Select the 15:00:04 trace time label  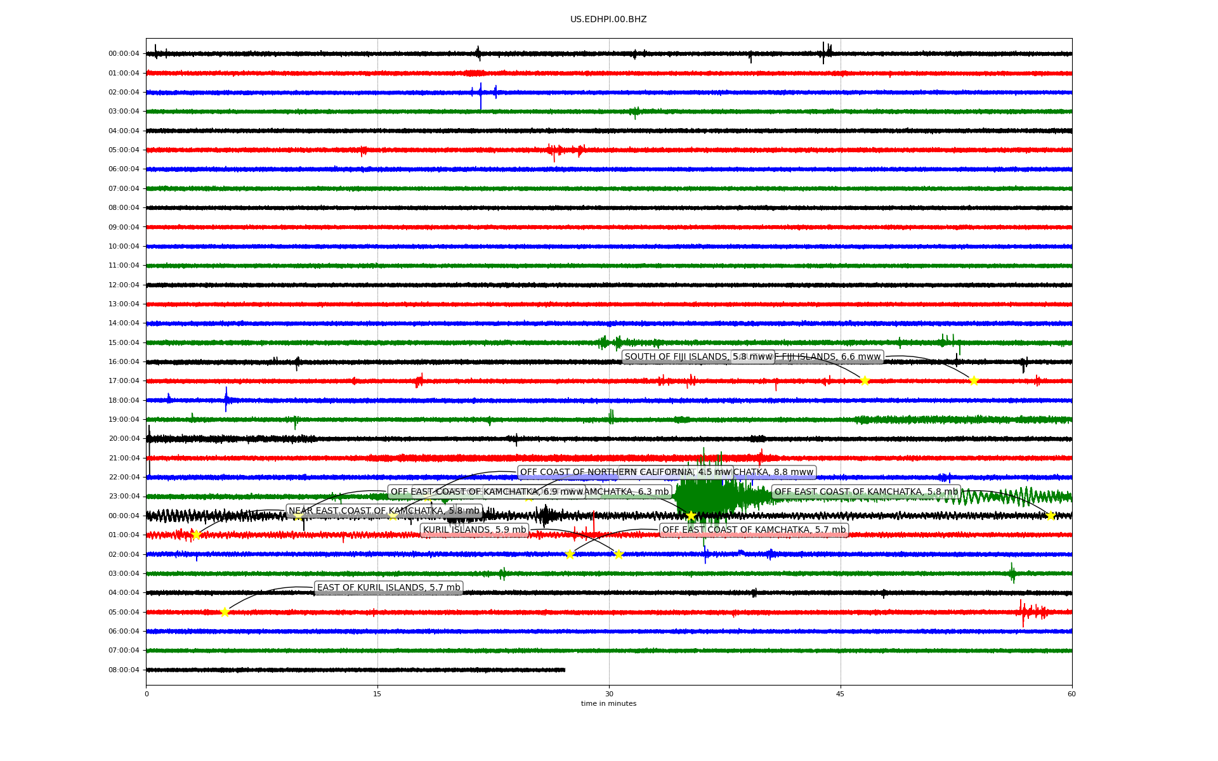(x=124, y=342)
